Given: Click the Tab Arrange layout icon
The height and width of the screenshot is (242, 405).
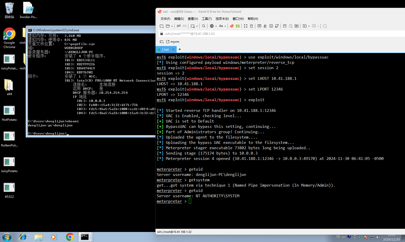Looking at the screenshot, I should [314, 26].
